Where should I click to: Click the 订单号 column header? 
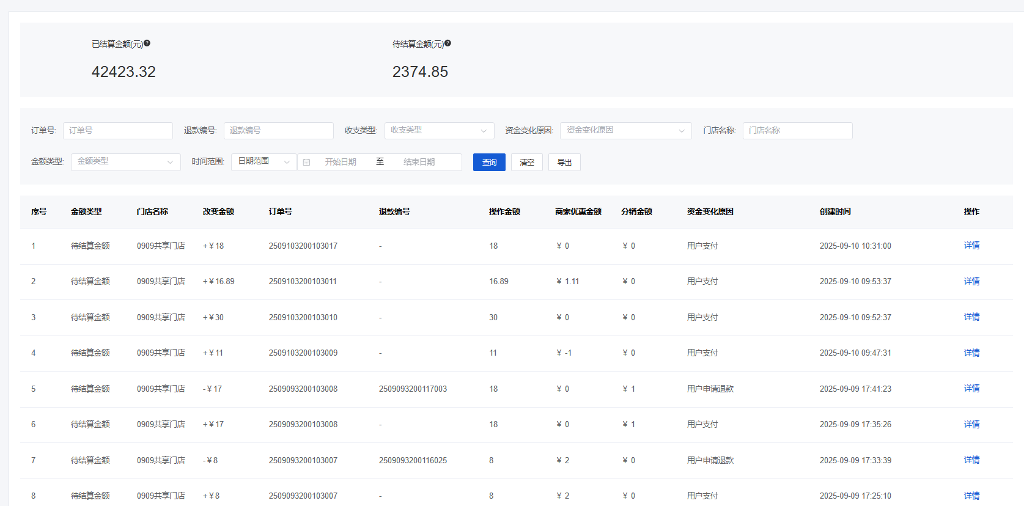(281, 211)
